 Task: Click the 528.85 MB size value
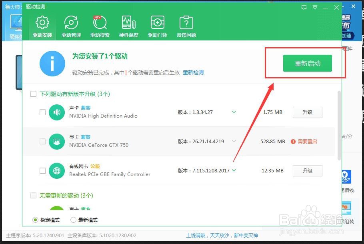click(272, 141)
